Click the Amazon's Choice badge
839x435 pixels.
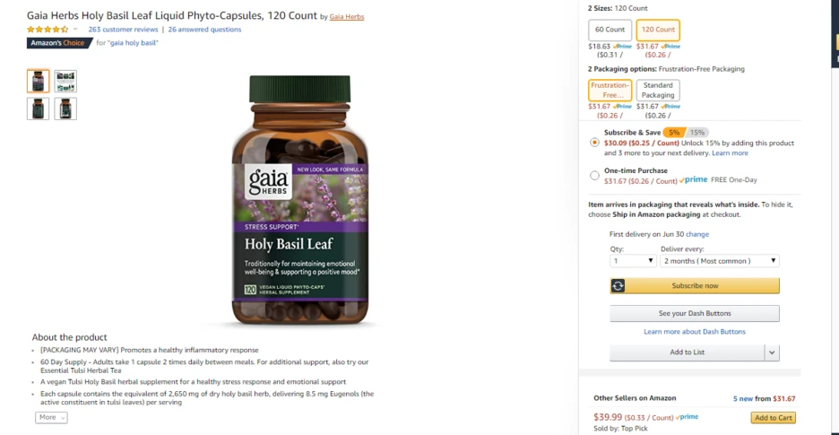coord(58,43)
